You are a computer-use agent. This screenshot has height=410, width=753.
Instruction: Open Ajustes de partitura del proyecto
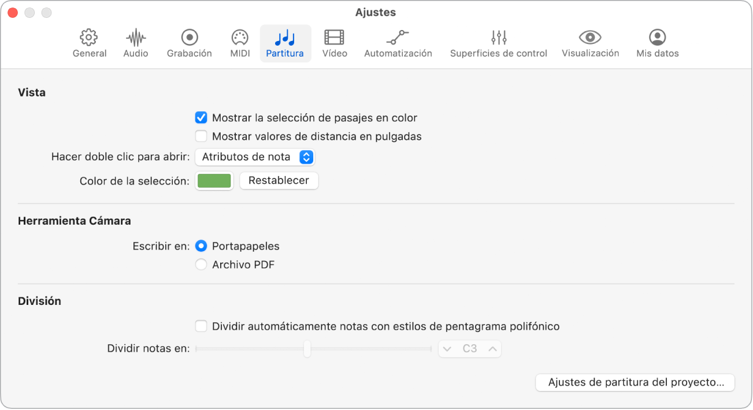click(x=635, y=382)
